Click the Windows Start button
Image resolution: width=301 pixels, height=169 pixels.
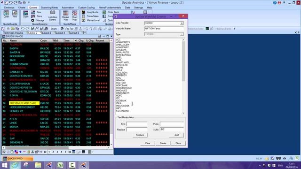click(5, 165)
